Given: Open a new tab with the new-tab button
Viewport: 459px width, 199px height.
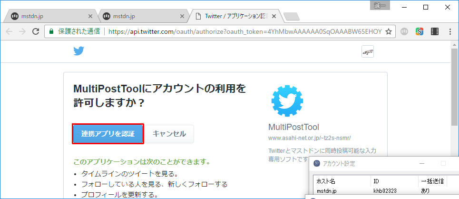Looking at the screenshot, I should (292, 17).
